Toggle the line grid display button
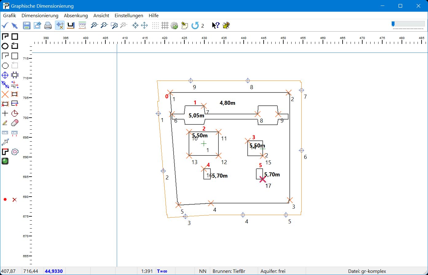The height and width of the screenshot is (275, 428). click(x=165, y=26)
